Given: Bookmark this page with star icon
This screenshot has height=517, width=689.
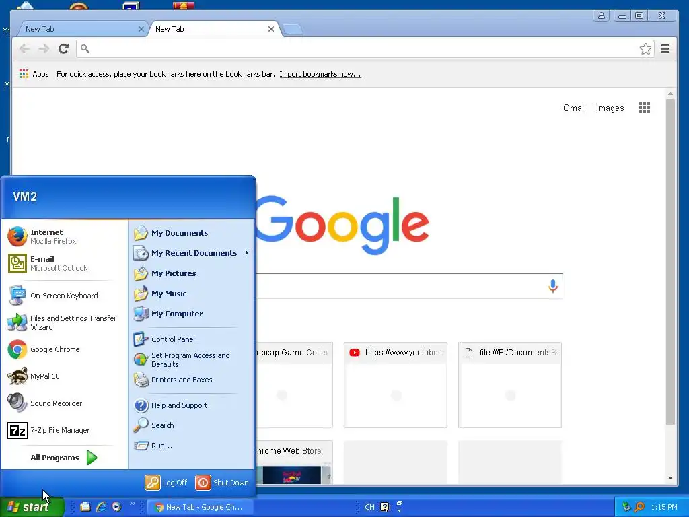Looking at the screenshot, I should [645, 48].
